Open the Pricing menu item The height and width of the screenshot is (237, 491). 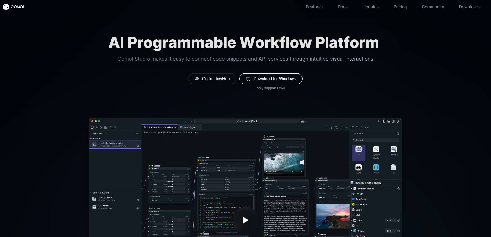tap(400, 7)
